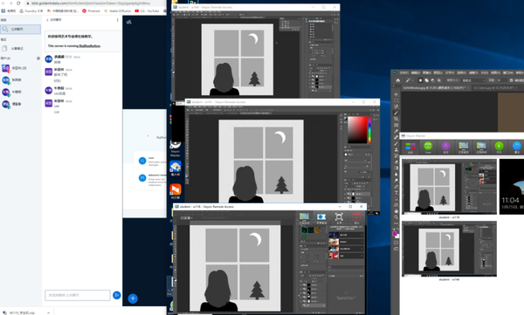Select the Crop tool in Photoshop toolbox
The image size is (524, 315).
tap(396, 119)
